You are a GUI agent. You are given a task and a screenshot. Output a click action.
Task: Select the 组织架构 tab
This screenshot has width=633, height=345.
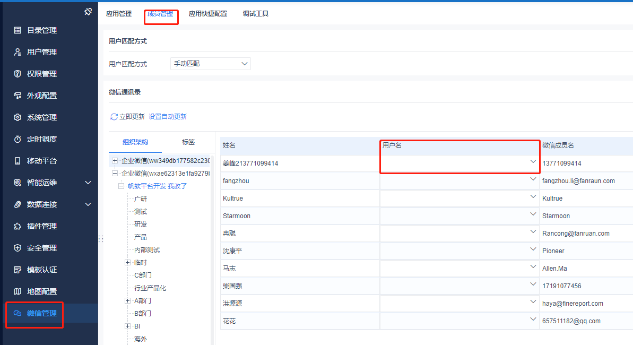coord(135,142)
